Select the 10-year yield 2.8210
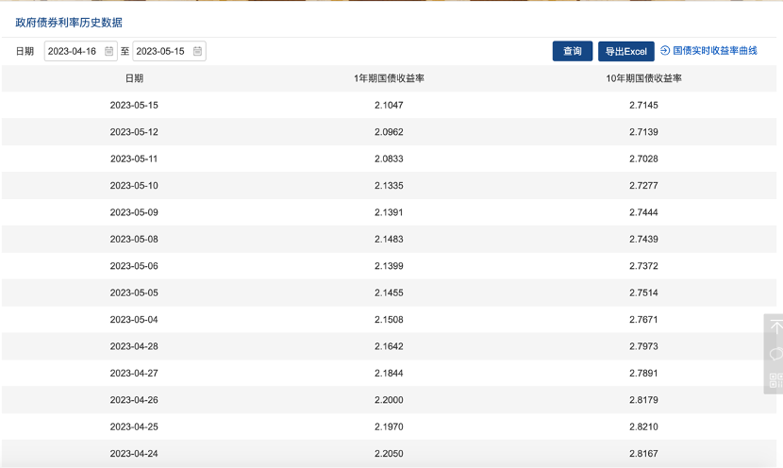This screenshot has height=468, width=783. (643, 427)
